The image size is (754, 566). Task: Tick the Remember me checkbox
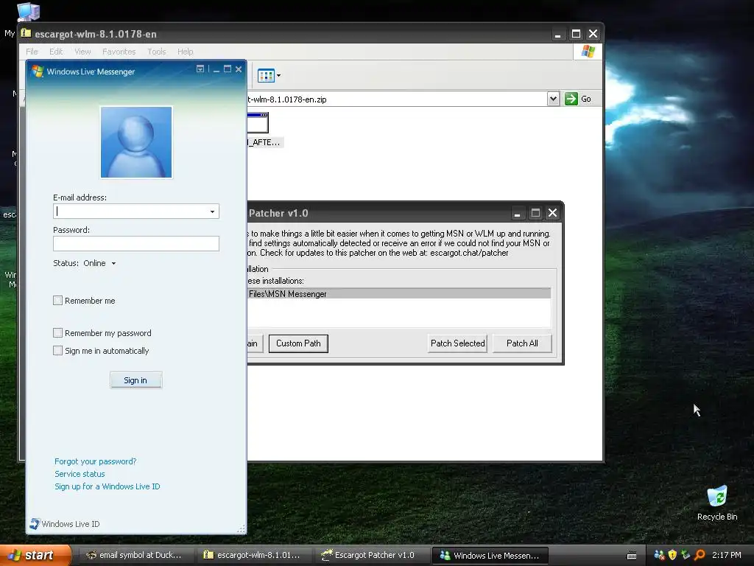(x=57, y=301)
